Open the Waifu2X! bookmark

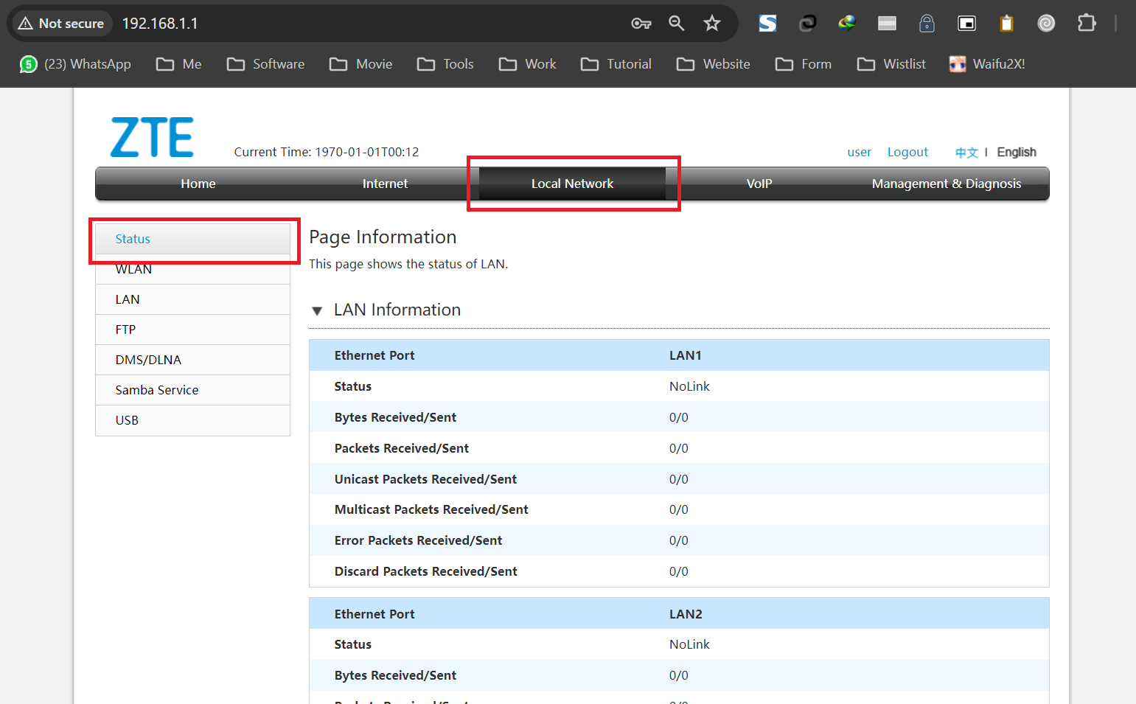987,64
